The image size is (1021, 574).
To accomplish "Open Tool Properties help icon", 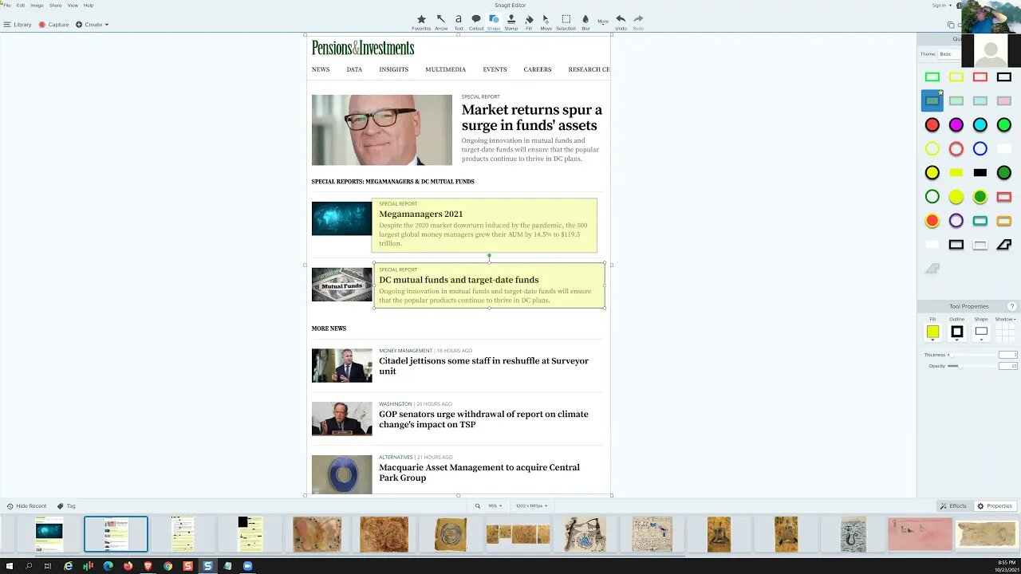I will coord(1012,306).
